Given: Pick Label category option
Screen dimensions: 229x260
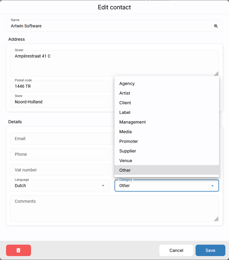Looking at the screenshot, I should pos(125,112).
